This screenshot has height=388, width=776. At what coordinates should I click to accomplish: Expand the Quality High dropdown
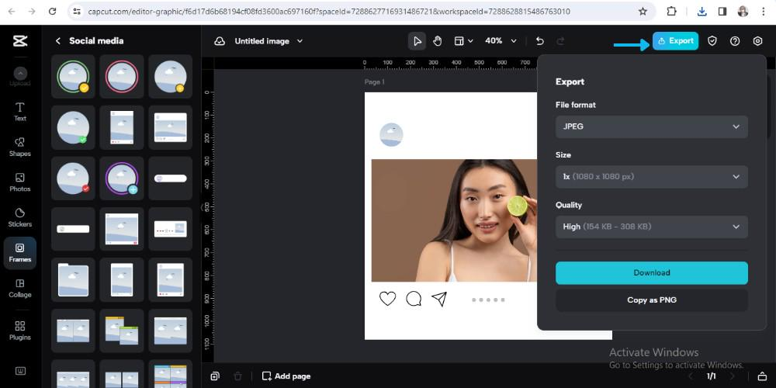tap(651, 227)
